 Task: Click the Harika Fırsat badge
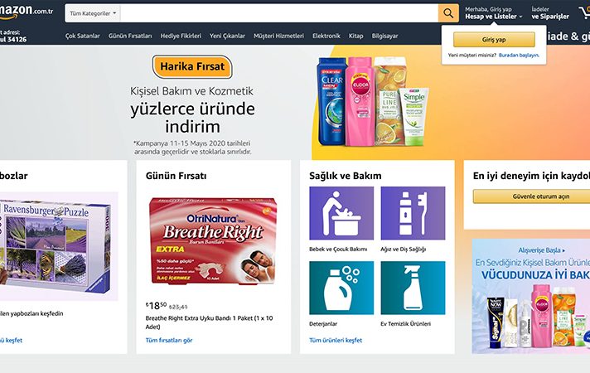coord(192,66)
